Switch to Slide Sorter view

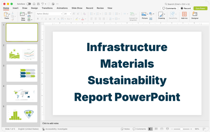(156, 129)
